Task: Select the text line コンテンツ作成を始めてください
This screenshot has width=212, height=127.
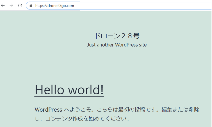Action: [x=86, y=119]
